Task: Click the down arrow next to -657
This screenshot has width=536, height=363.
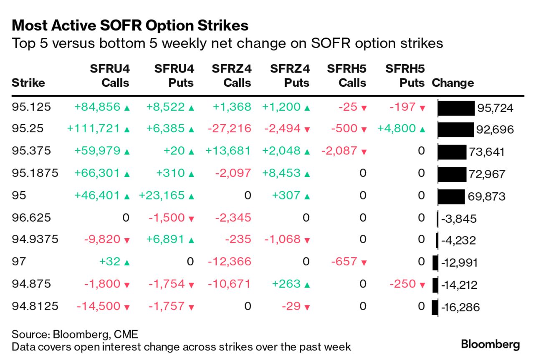Action: pos(364,262)
